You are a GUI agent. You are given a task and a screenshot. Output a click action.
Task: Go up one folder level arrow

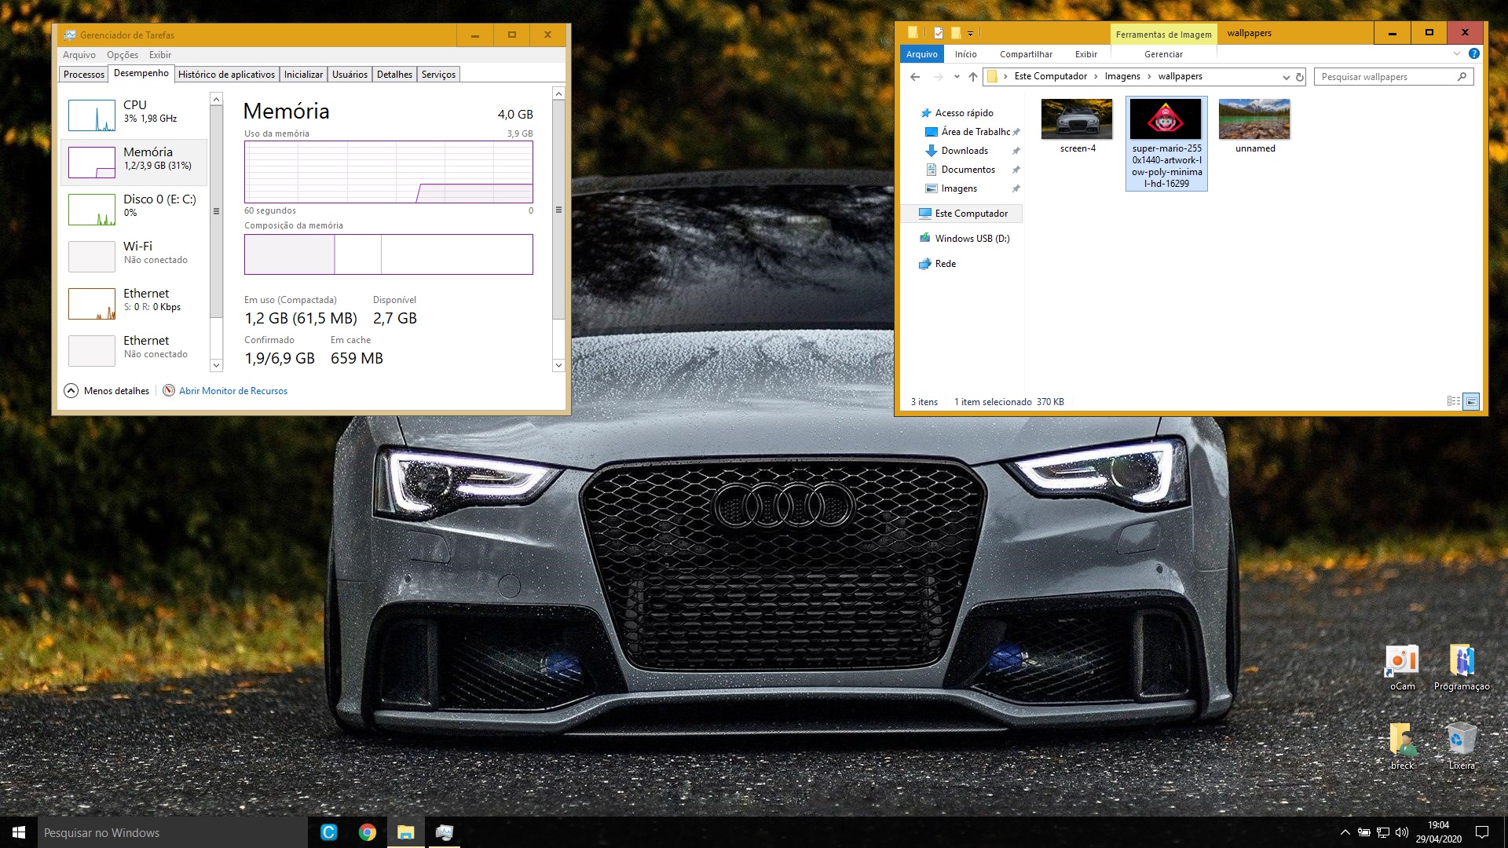973,77
